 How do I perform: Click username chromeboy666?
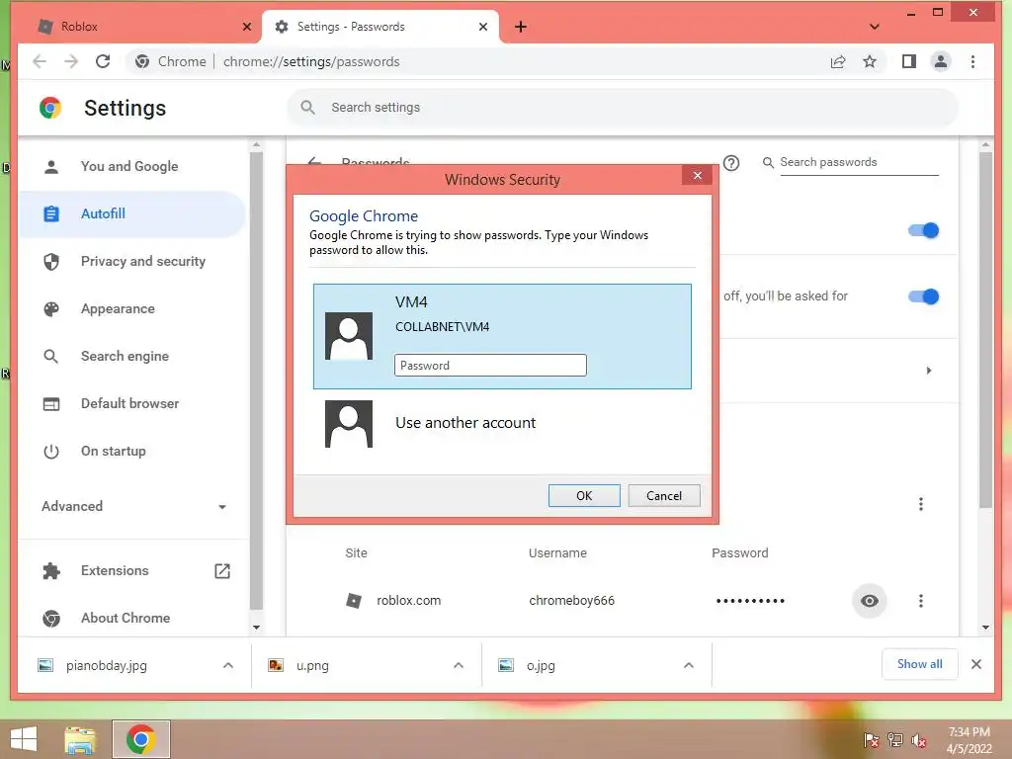tap(571, 600)
